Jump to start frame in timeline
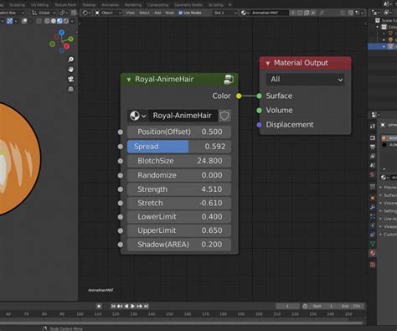This screenshot has height=331, width=397. click(x=113, y=306)
